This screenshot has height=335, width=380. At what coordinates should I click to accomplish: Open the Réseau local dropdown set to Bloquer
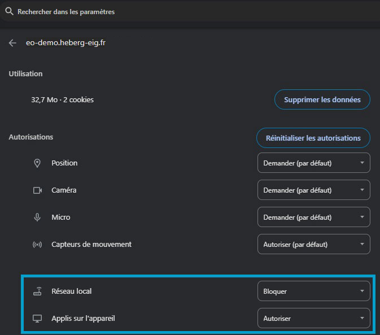click(x=313, y=292)
